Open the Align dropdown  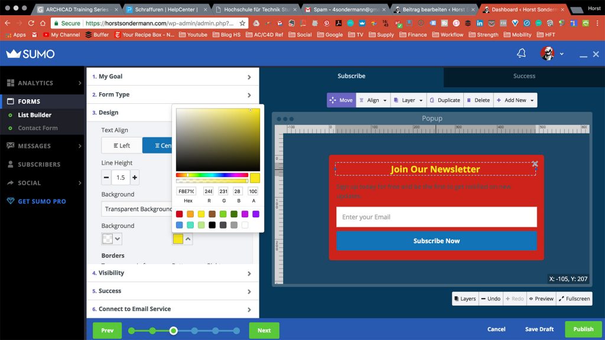click(373, 100)
